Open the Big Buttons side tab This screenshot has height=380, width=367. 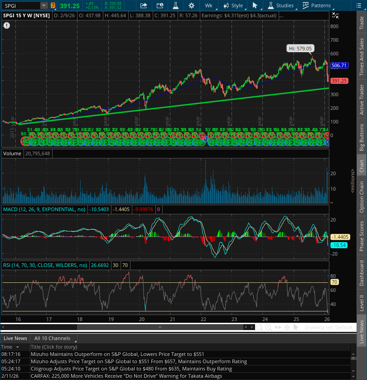(362, 137)
